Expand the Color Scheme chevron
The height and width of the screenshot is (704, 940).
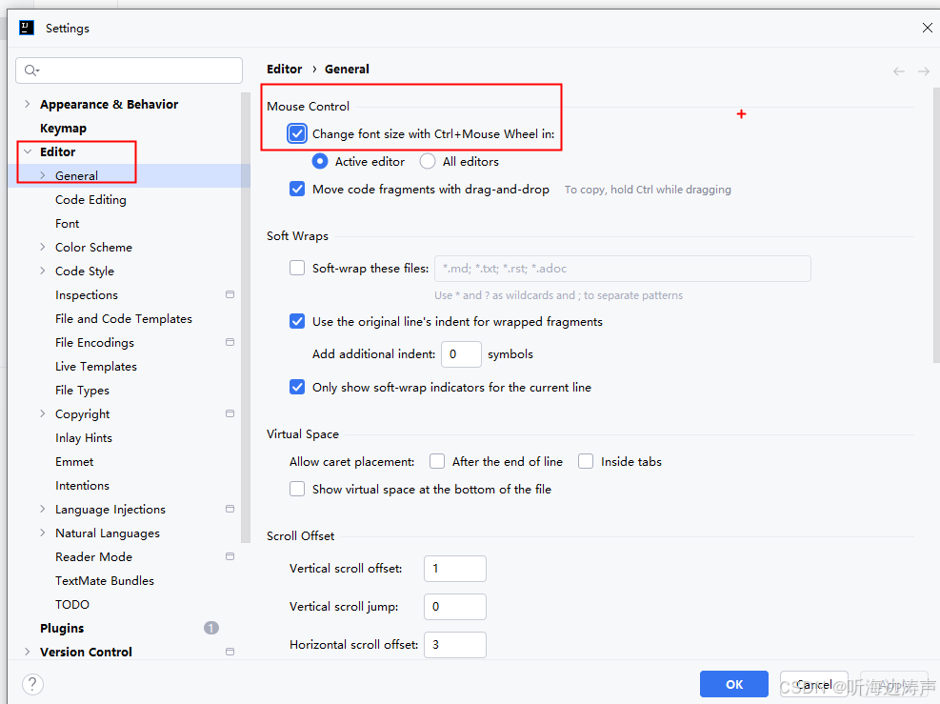(43, 247)
